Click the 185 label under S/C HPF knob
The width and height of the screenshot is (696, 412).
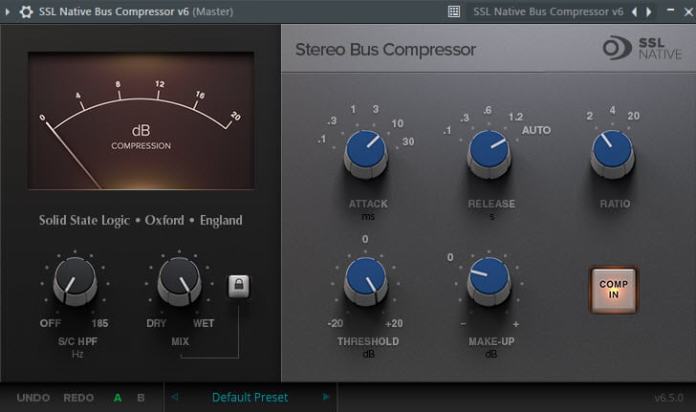(99, 323)
